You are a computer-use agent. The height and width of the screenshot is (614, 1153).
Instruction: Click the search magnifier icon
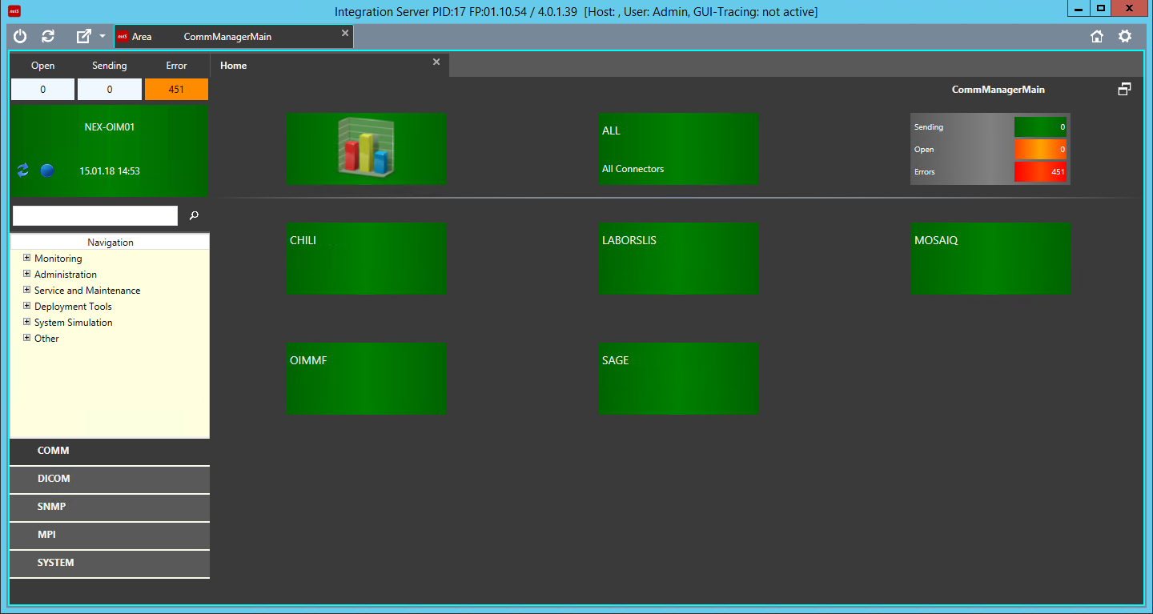(194, 215)
